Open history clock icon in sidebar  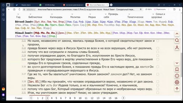[x=3, y=5]
